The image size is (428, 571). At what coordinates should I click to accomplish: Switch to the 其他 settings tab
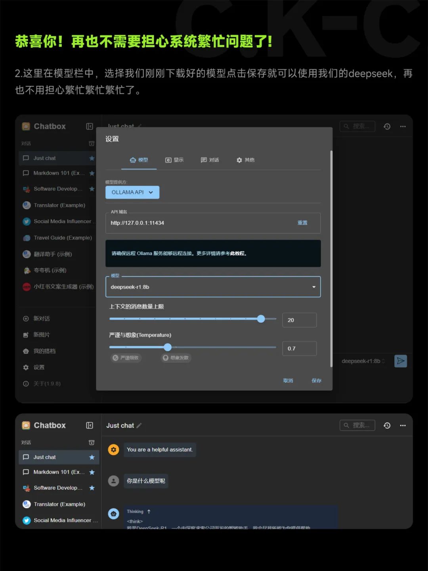pos(245,160)
